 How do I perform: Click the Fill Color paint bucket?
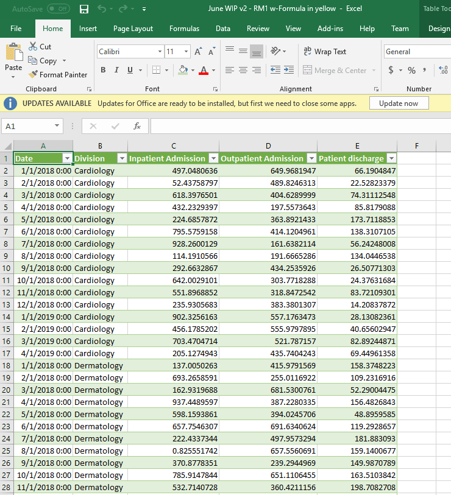click(183, 70)
